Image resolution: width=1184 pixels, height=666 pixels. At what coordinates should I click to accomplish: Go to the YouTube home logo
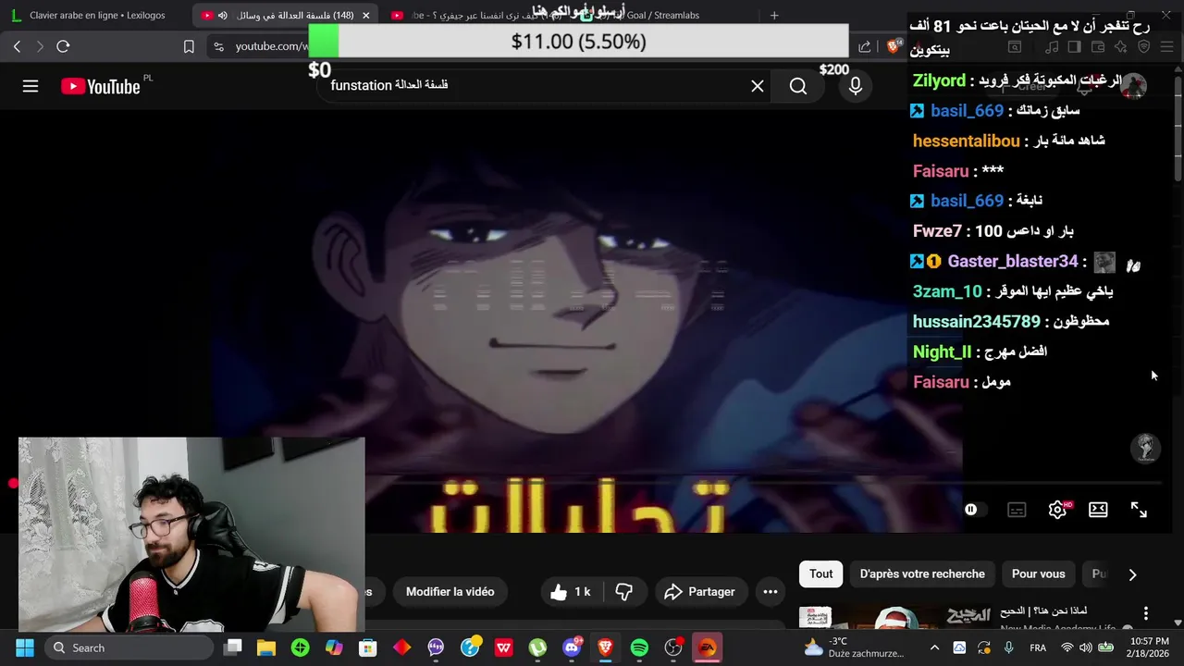100,86
